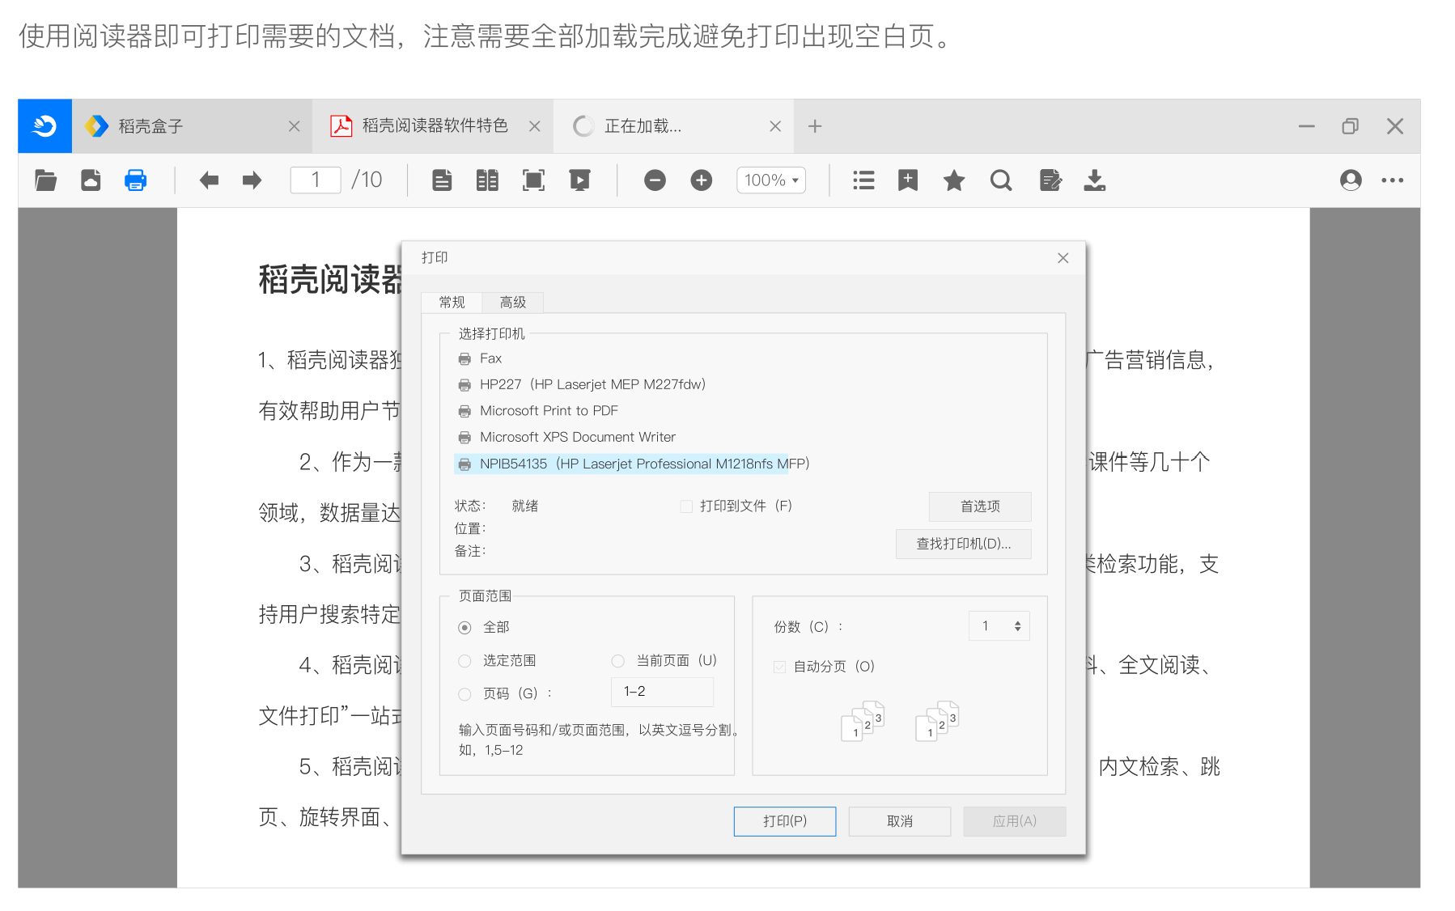Select Microsoft XPS Document Writer printer

[x=566, y=437]
